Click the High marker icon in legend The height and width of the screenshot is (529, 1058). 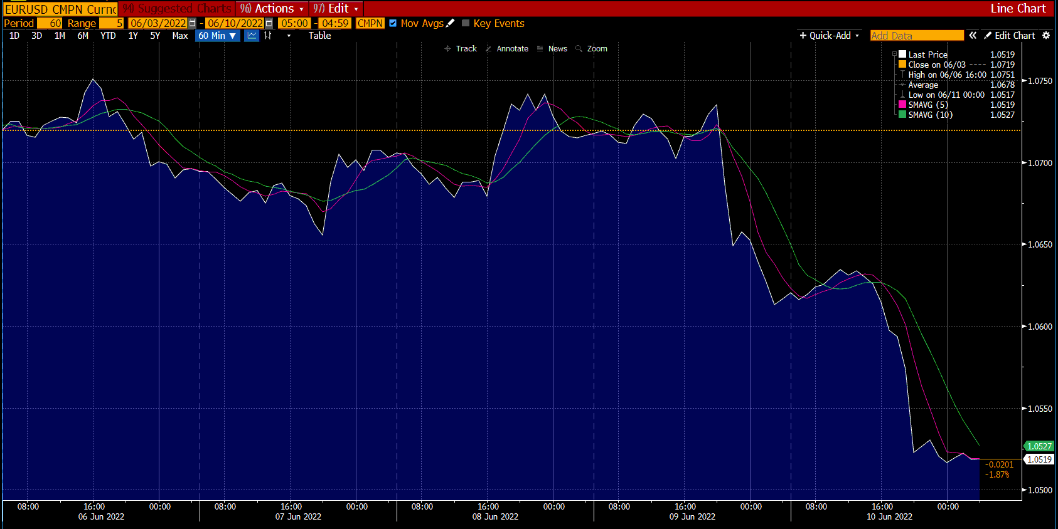pos(902,75)
